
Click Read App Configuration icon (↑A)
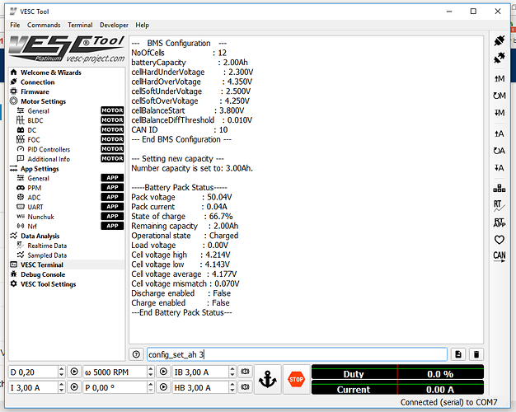click(499, 133)
